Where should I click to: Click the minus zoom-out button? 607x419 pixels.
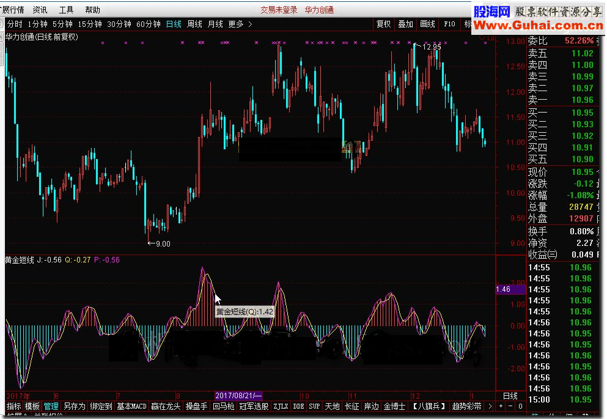pyautogui.click(x=510, y=406)
